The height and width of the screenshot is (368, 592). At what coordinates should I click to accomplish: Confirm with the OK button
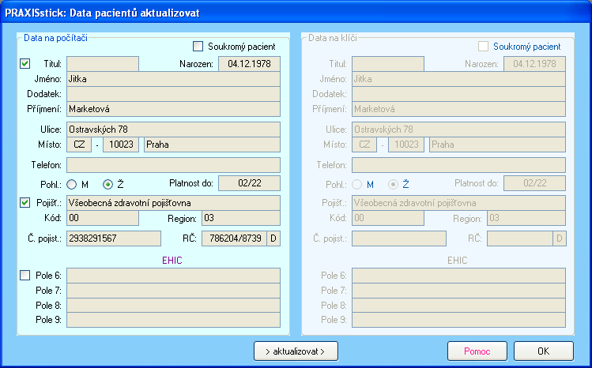(543, 350)
